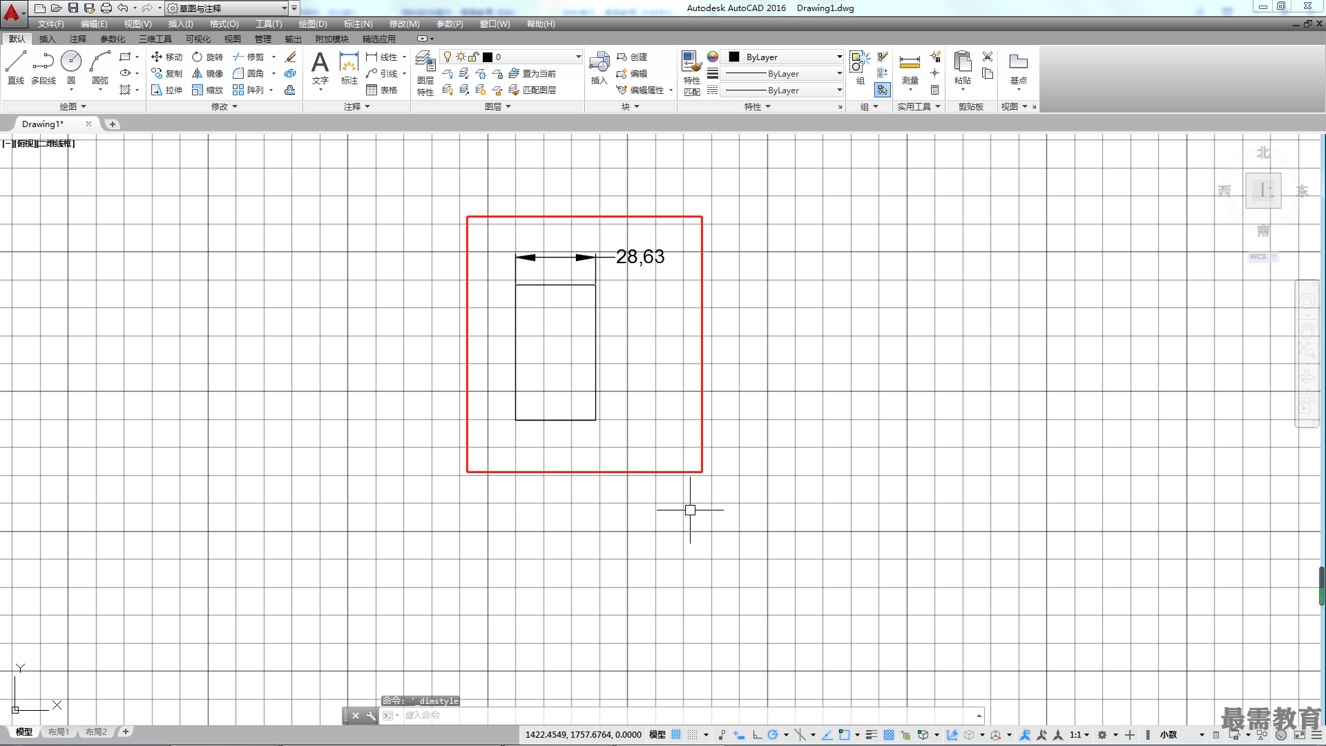The height and width of the screenshot is (746, 1326).
Task: Click the color wheel icon in Properties panel
Action: (712, 57)
